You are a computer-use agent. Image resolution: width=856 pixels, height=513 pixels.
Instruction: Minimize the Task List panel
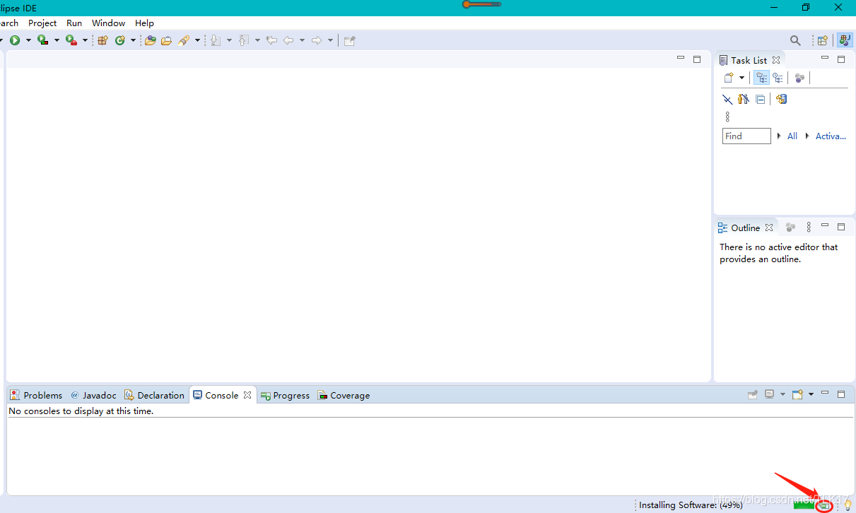[x=825, y=58]
